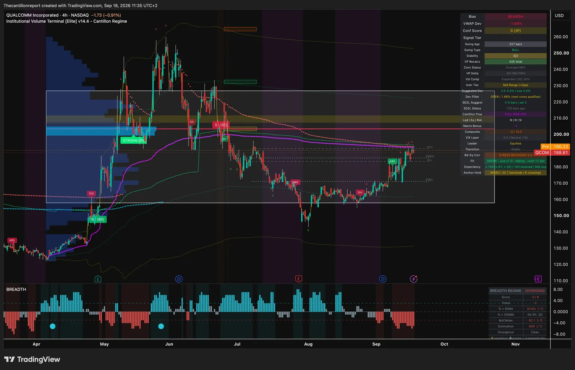Viewport: 575px width, 370px height.
Task: Click the 200.00 price axis label
Action: point(561,134)
